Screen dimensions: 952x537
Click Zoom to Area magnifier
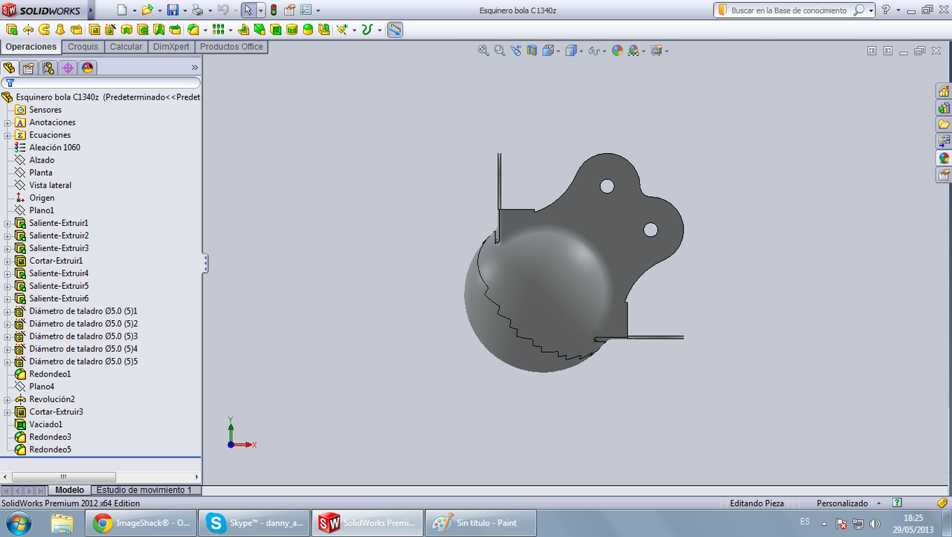pyautogui.click(x=499, y=51)
